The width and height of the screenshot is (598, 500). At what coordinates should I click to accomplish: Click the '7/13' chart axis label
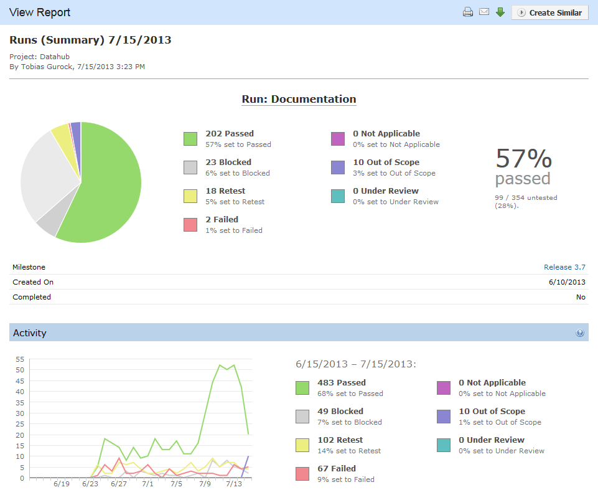click(234, 484)
